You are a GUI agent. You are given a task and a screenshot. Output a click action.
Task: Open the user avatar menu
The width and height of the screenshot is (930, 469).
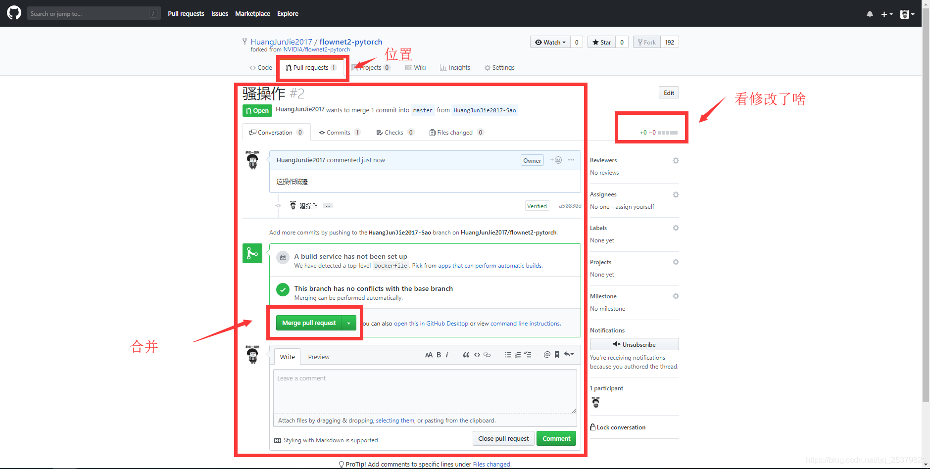[x=907, y=14]
